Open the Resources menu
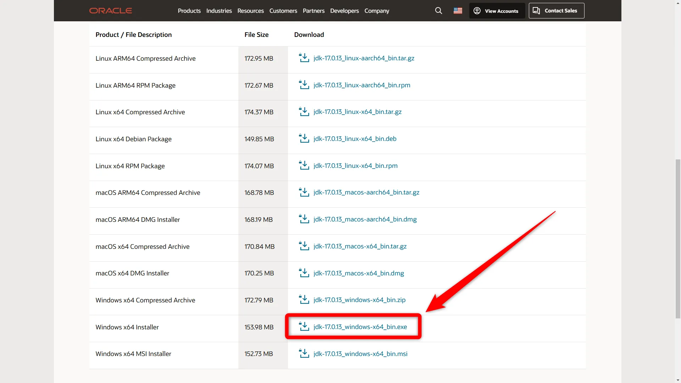The width and height of the screenshot is (681, 383). pyautogui.click(x=250, y=11)
